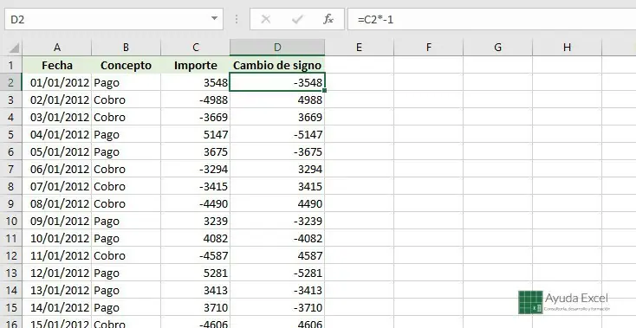
Task: Click the Importe header cell
Action: click(196, 65)
